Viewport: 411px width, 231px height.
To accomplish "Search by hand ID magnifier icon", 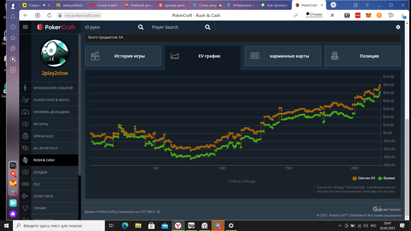I will 141,27.
